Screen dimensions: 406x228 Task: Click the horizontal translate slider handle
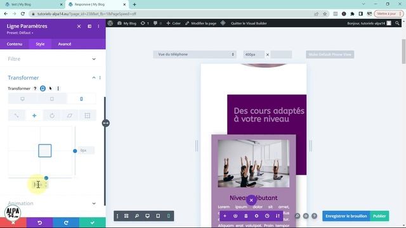[x=46, y=178]
